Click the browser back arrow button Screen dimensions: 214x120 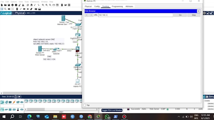[87, 15]
